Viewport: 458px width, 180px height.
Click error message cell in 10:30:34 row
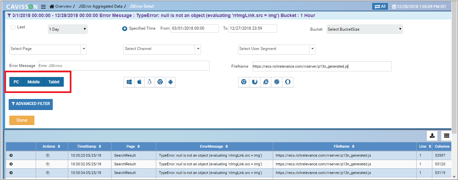pyautogui.click(x=214, y=173)
